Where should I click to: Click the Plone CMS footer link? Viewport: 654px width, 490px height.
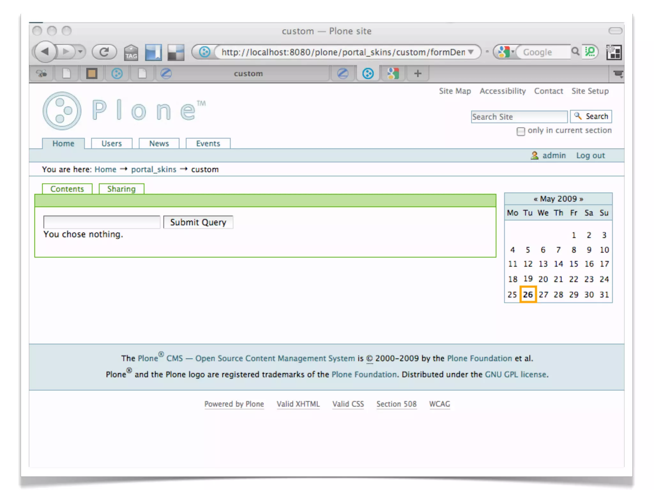246,358
